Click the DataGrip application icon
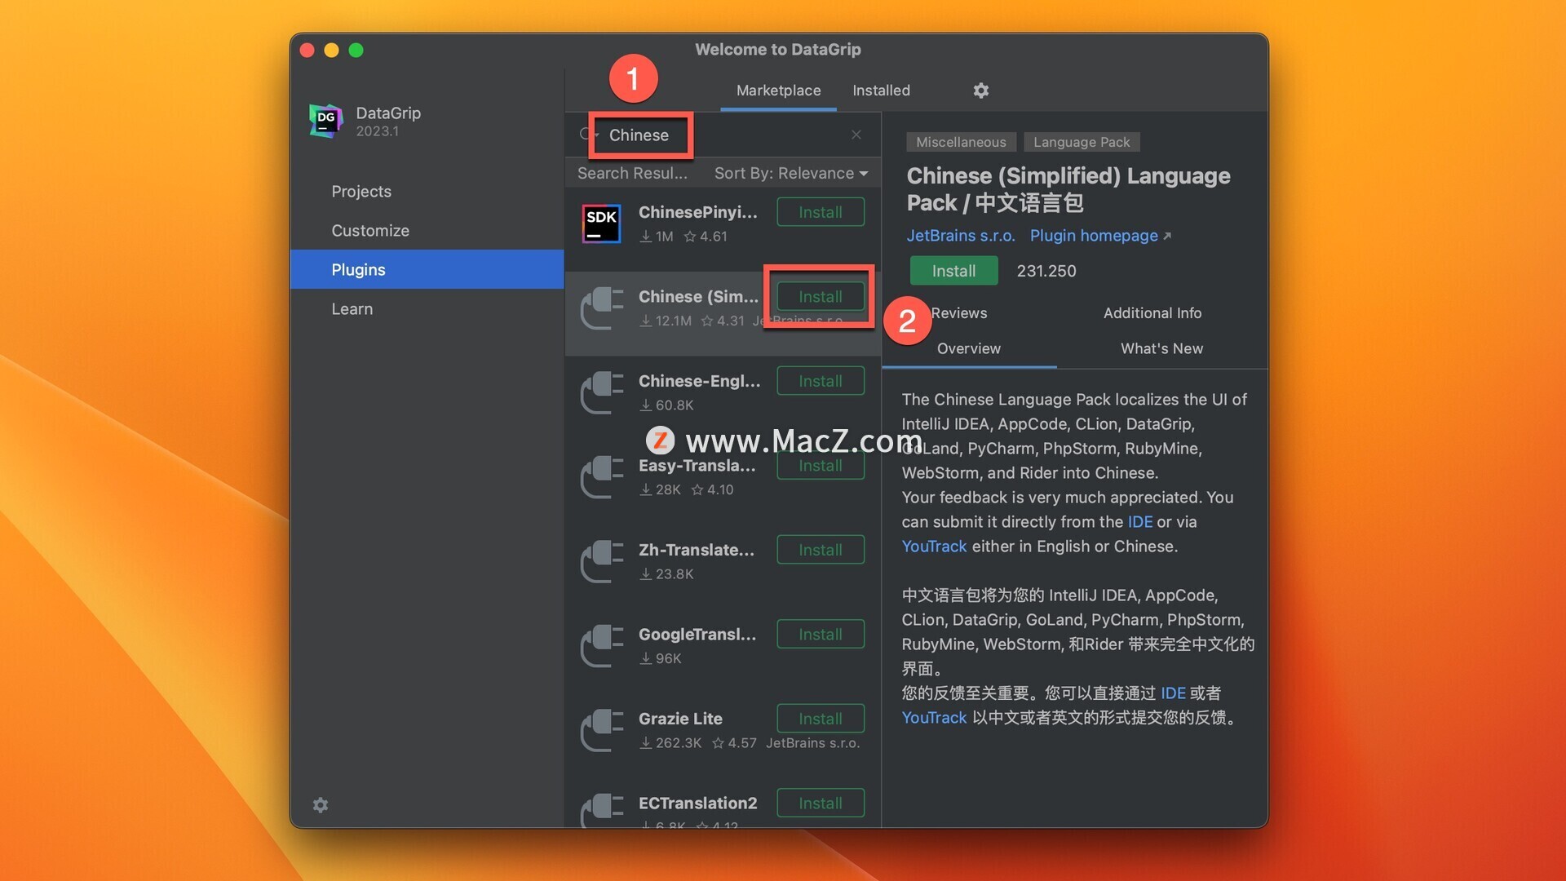 pos(325,121)
